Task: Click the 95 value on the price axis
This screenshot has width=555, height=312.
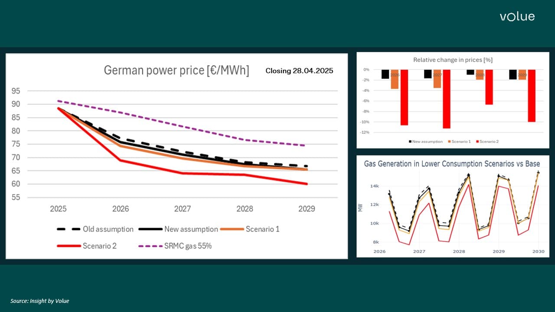Action: pyautogui.click(x=16, y=91)
